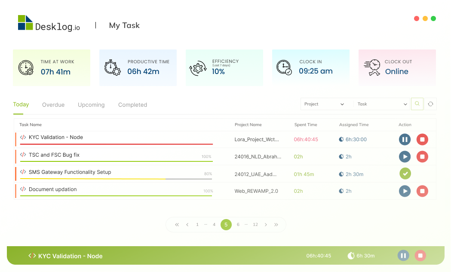
Task: Pause the task in bottom green bar
Action: pyautogui.click(x=403, y=256)
